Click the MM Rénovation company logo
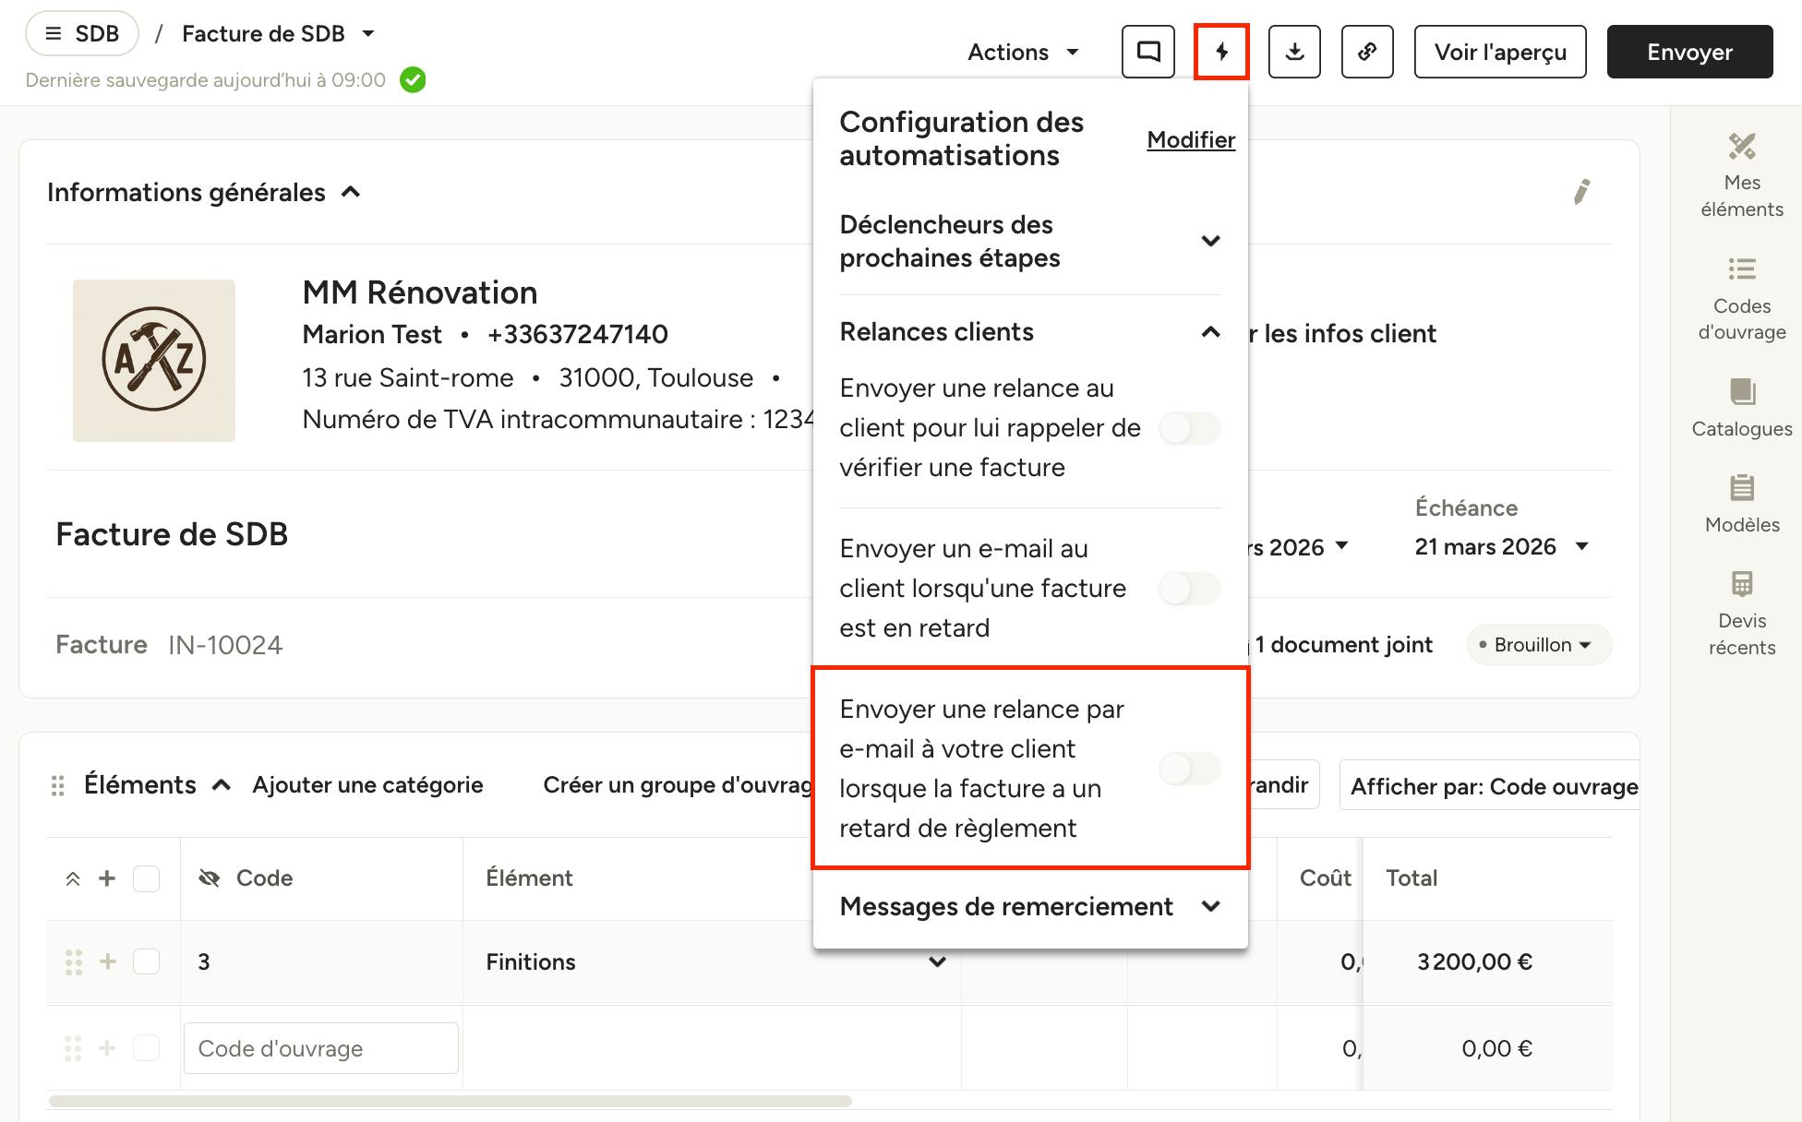 point(154,360)
